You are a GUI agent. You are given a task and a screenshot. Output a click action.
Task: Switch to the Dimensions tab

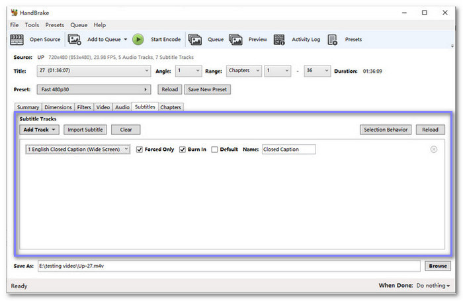click(58, 107)
